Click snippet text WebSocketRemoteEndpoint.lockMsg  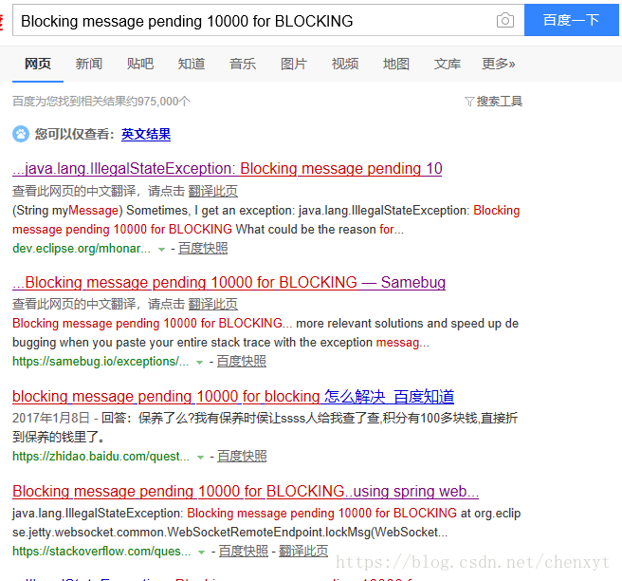270,533
